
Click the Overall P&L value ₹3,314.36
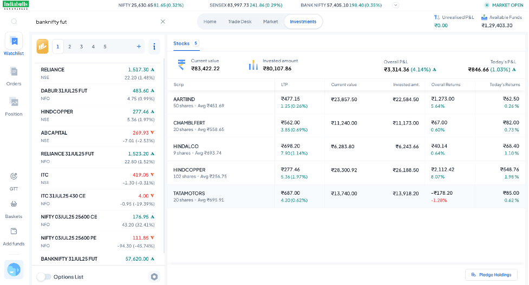(396, 69)
